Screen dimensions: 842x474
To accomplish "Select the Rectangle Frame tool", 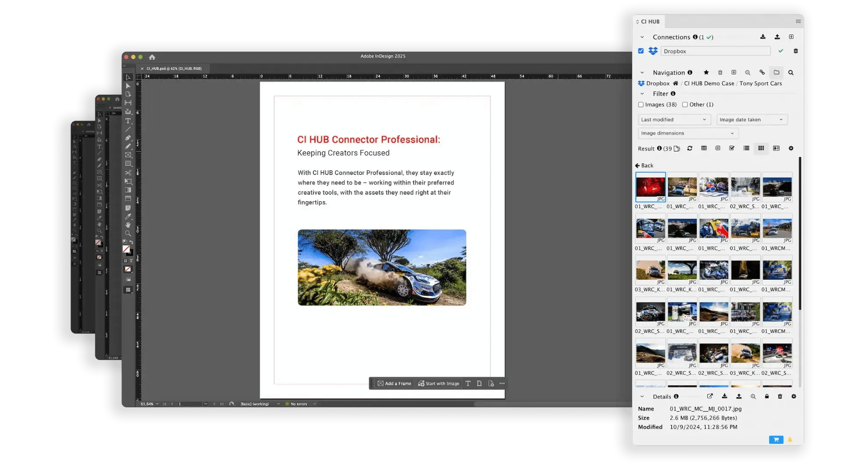I will pos(128,155).
